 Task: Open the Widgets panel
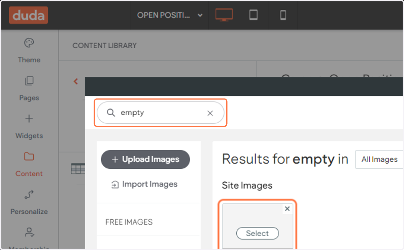29,127
